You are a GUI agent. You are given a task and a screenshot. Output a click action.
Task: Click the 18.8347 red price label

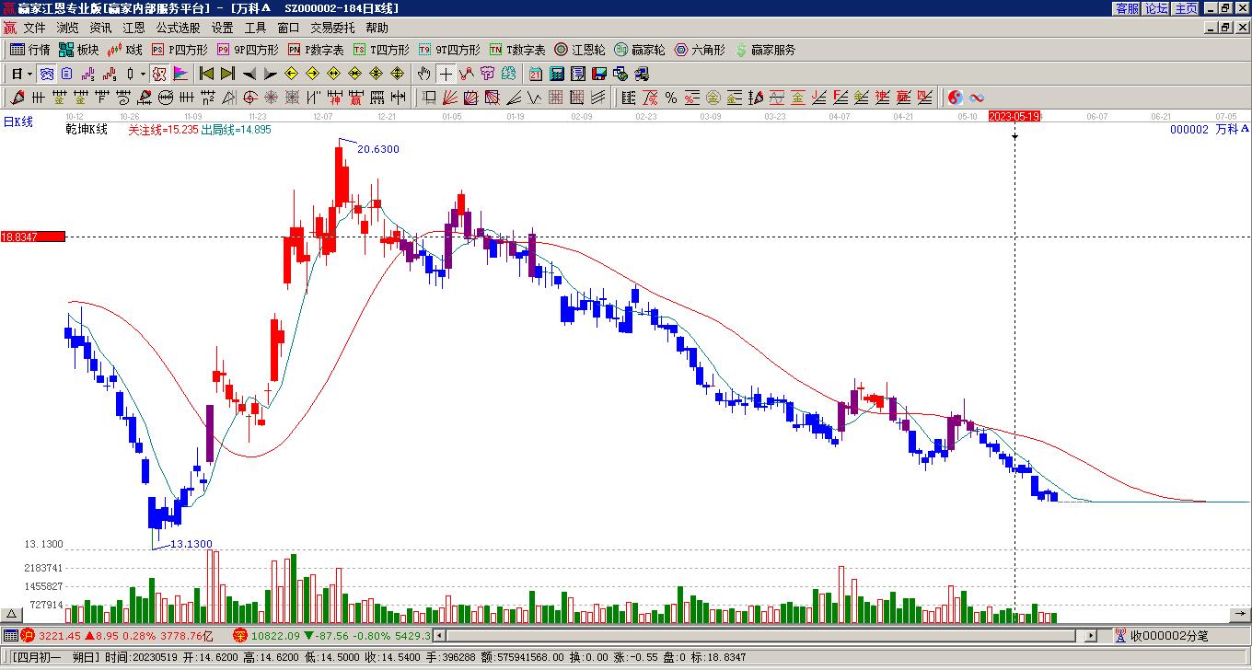[x=33, y=237]
